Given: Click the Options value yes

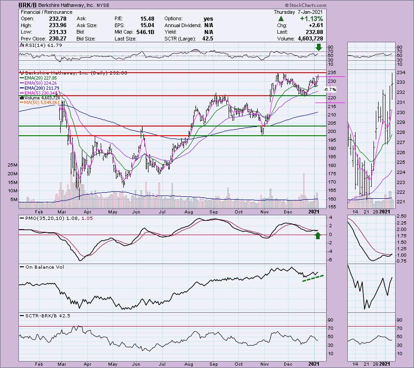Looking at the screenshot, I should pyautogui.click(x=208, y=19).
